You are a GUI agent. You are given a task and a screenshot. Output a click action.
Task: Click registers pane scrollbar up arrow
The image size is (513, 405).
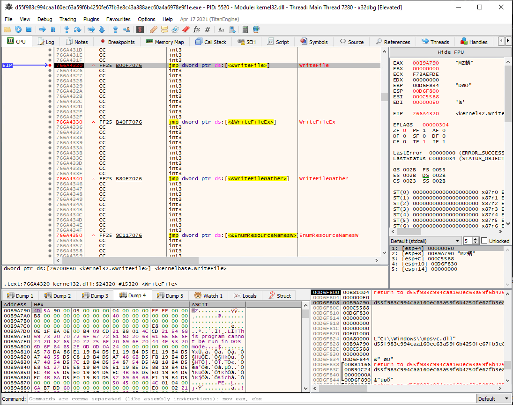[508, 62]
